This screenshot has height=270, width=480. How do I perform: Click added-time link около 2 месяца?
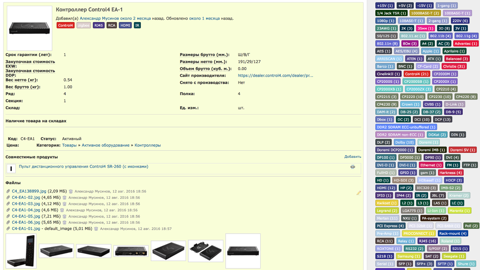(136, 18)
